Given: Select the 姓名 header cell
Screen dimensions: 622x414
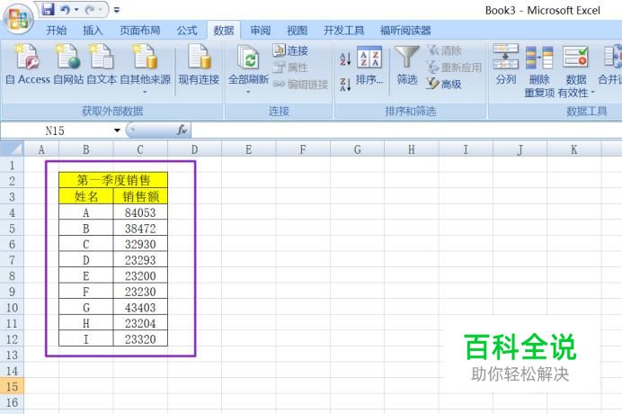Looking at the screenshot, I should point(86,196).
